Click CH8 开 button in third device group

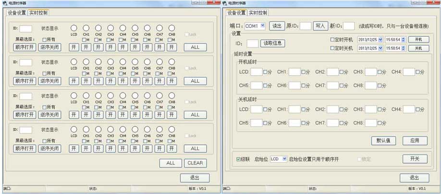172,114
